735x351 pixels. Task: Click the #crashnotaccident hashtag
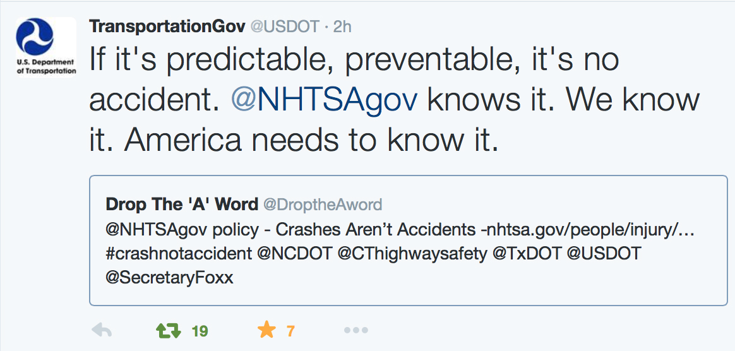pos(179,254)
